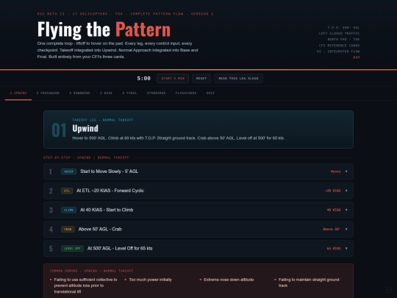Viewport: 397px width, 298px height.
Task: Click 'Left Closed Traffic' header note
Action: coord(339,33)
